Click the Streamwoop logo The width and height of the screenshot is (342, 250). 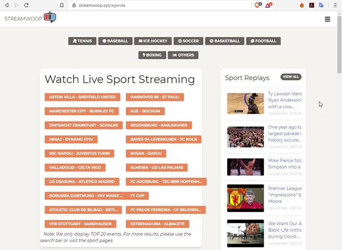tap(30, 18)
